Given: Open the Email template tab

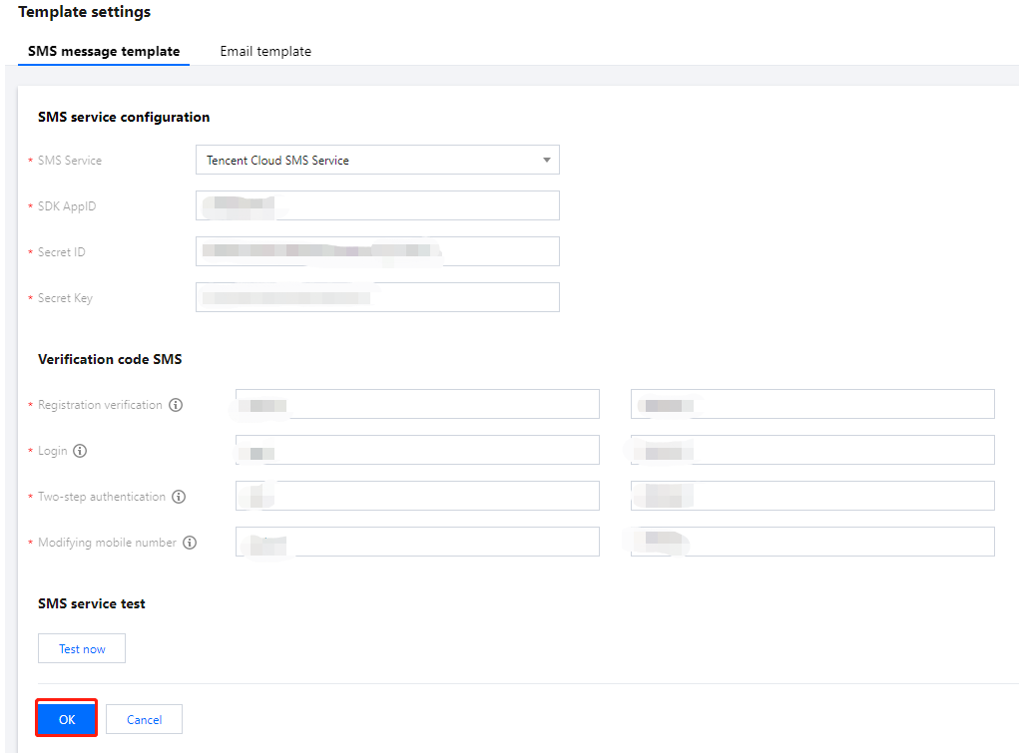Looking at the screenshot, I should tap(265, 51).
